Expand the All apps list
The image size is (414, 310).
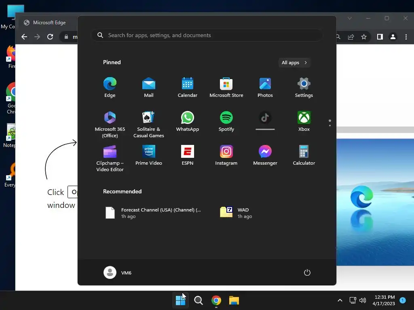pyautogui.click(x=294, y=63)
